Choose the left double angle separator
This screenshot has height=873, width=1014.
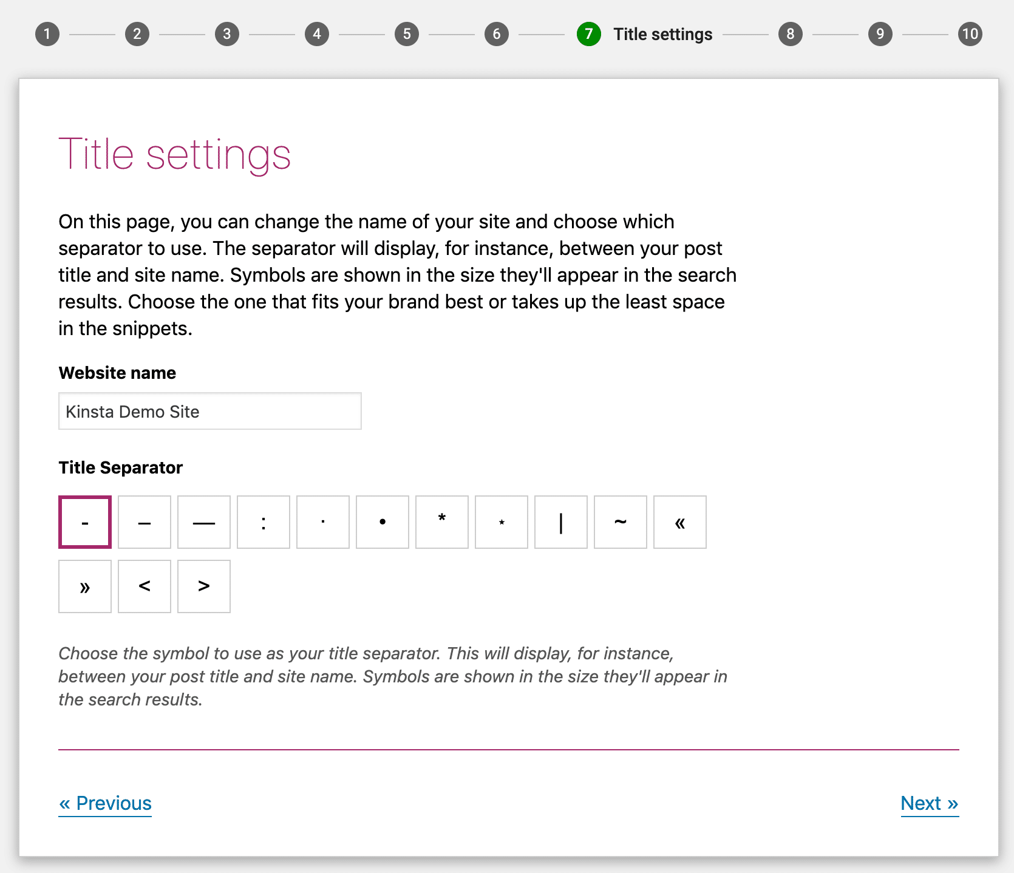click(680, 522)
